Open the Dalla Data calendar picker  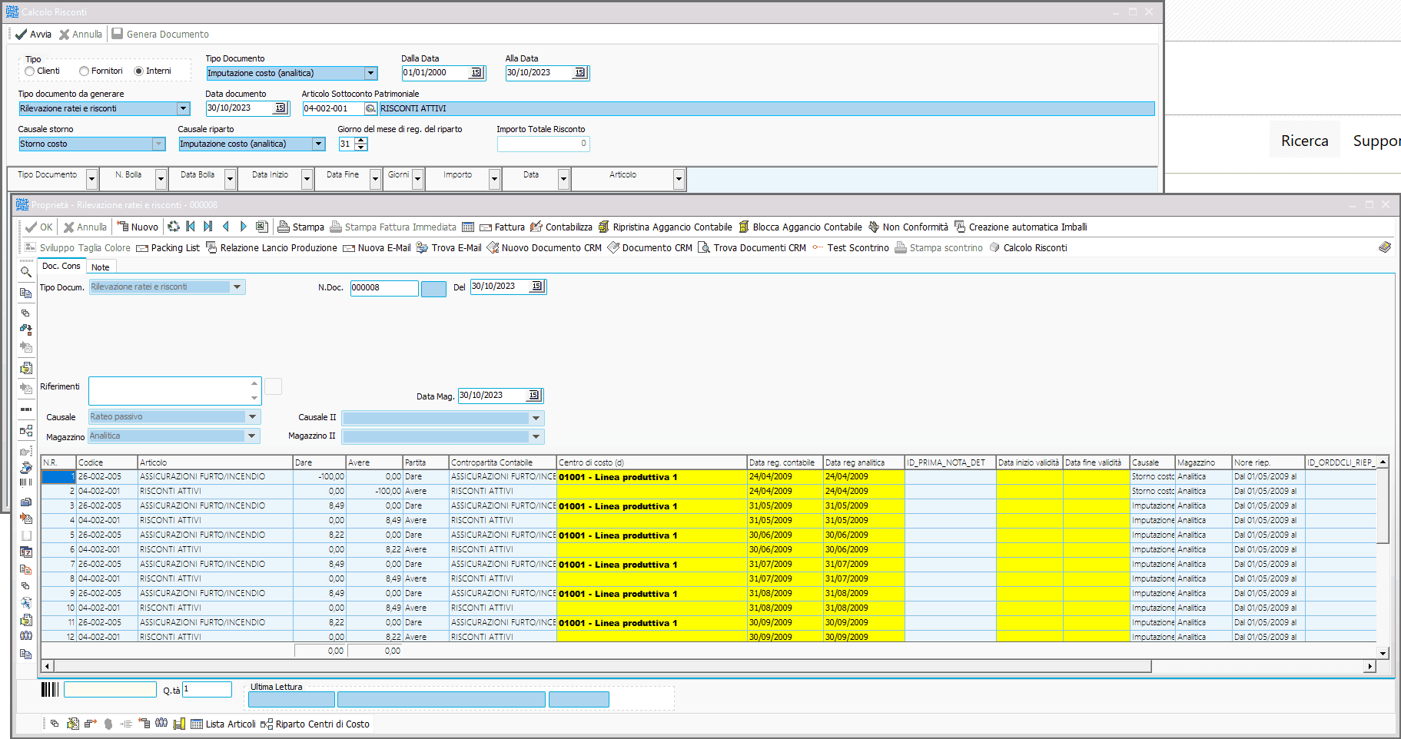(476, 72)
